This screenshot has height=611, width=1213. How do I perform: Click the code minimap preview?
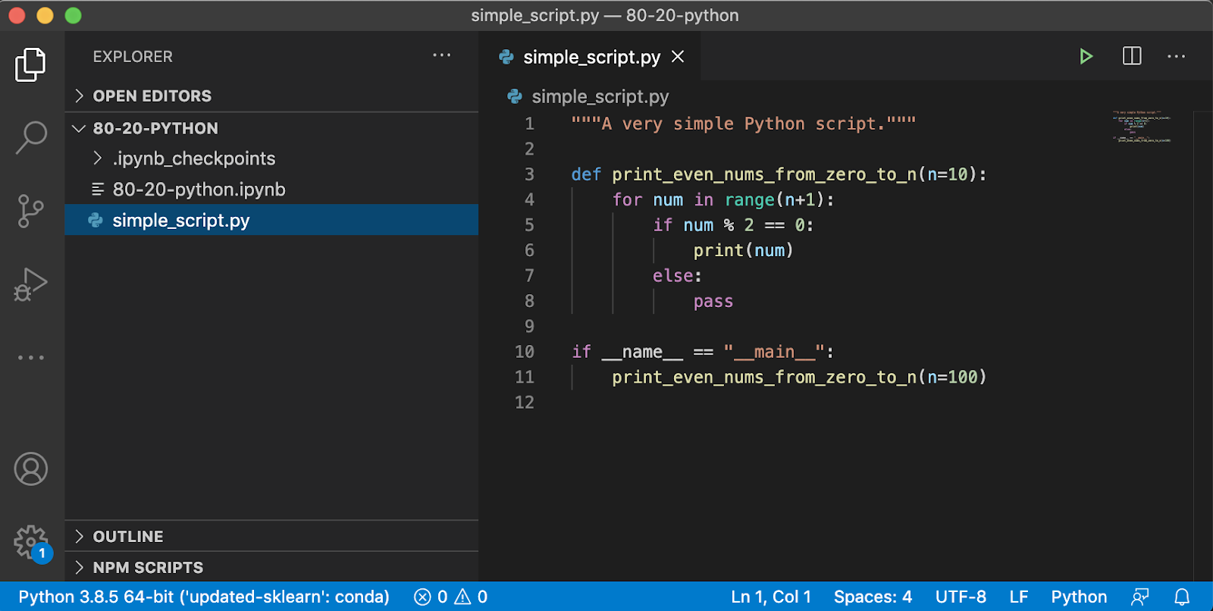coord(1142,127)
